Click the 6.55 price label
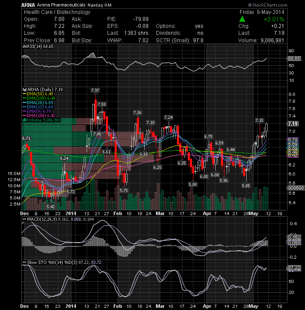Screen dimensions: 305x310 [x=144, y=155]
